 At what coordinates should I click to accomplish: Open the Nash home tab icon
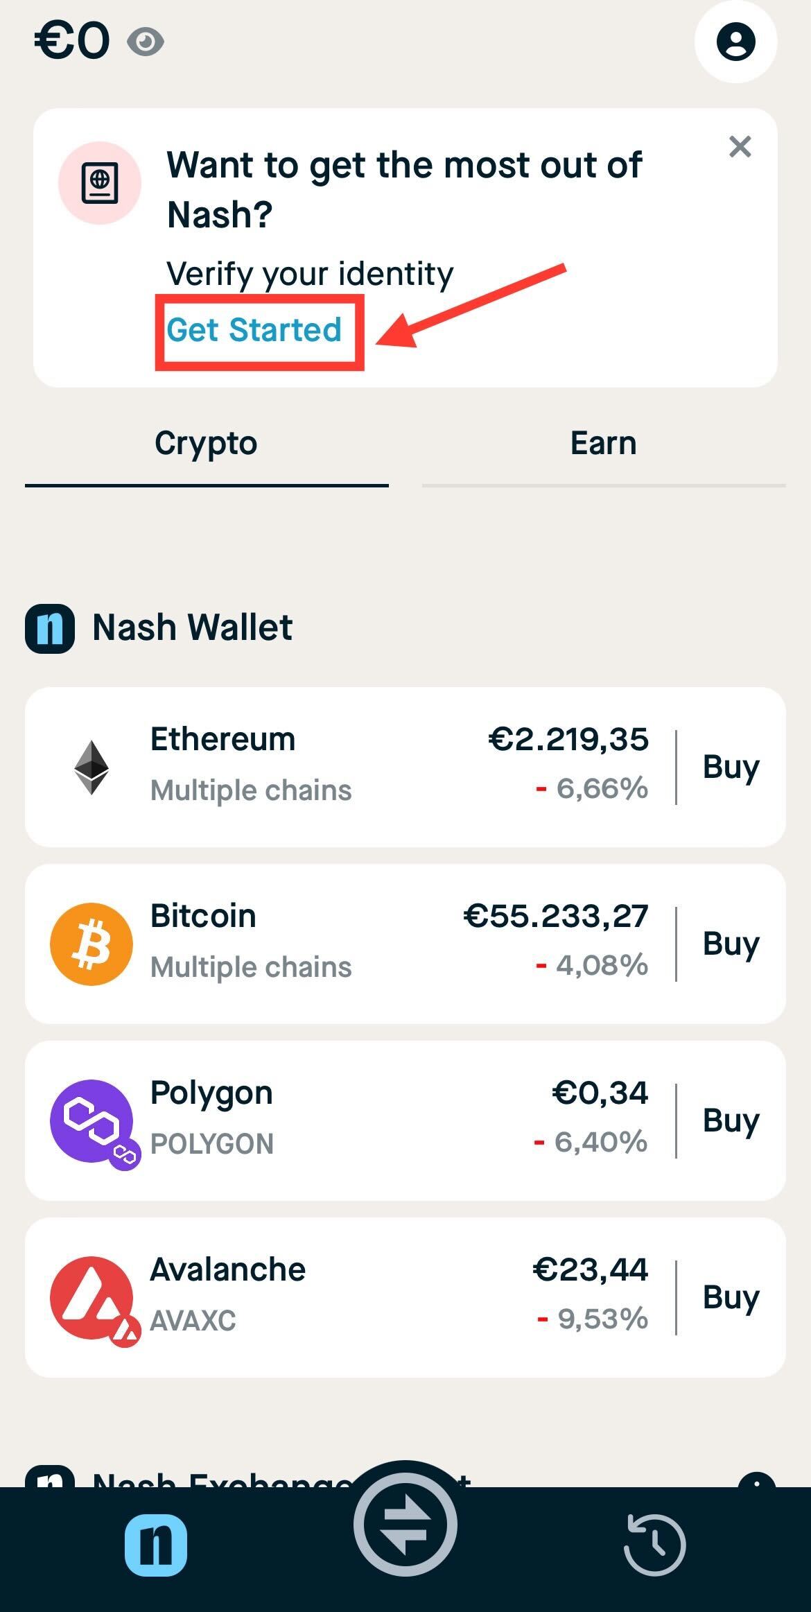pyautogui.click(x=156, y=1545)
